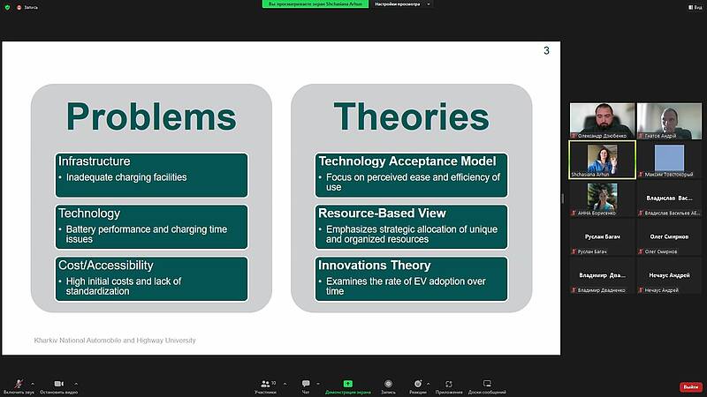Toggle recording with Запись toolbar button
Image resolution: width=707 pixels, height=397 pixels.
point(388,386)
